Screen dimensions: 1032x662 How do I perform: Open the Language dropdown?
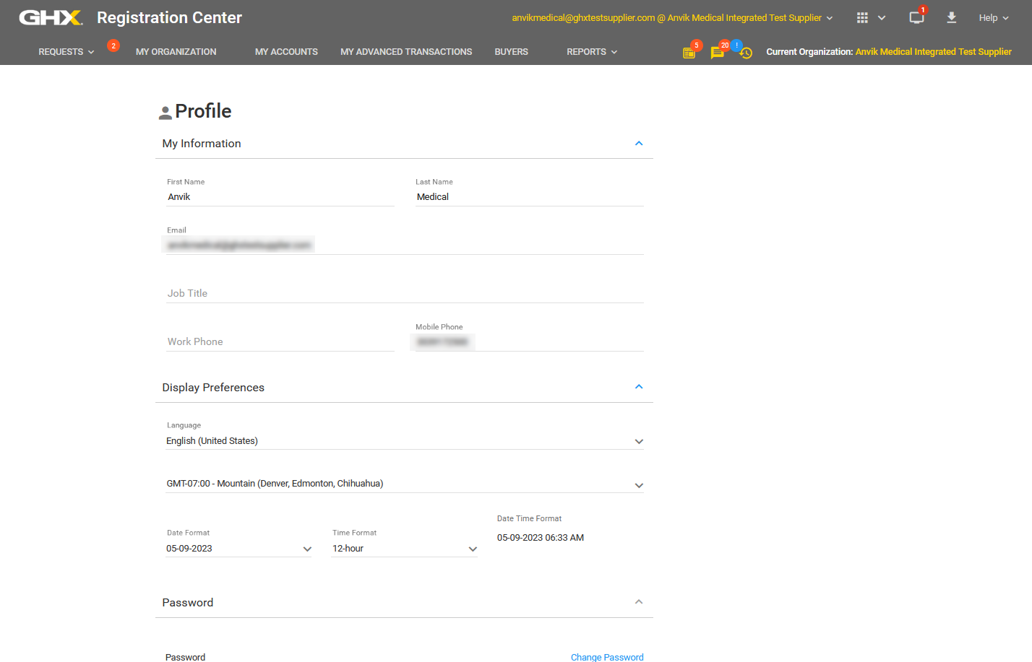(x=404, y=441)
